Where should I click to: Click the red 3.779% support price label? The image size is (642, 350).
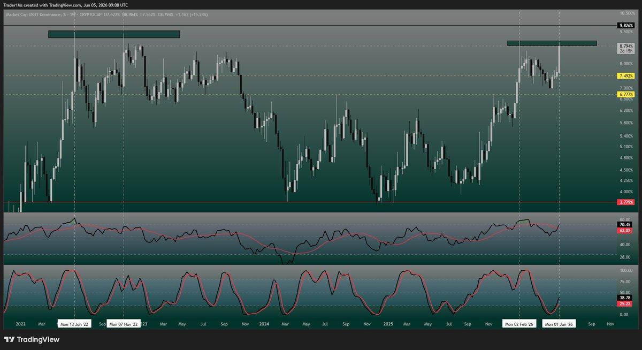pyautogui.click(x=626, y=202)
